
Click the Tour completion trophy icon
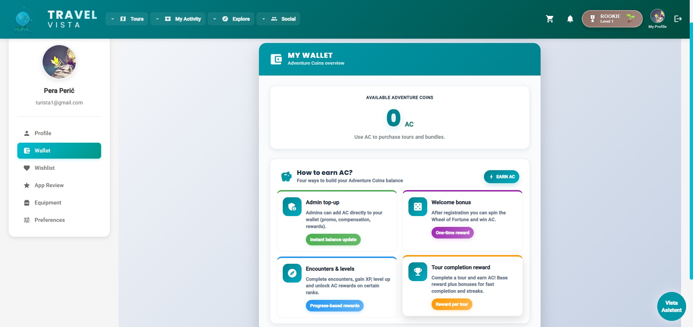(417, 272)
